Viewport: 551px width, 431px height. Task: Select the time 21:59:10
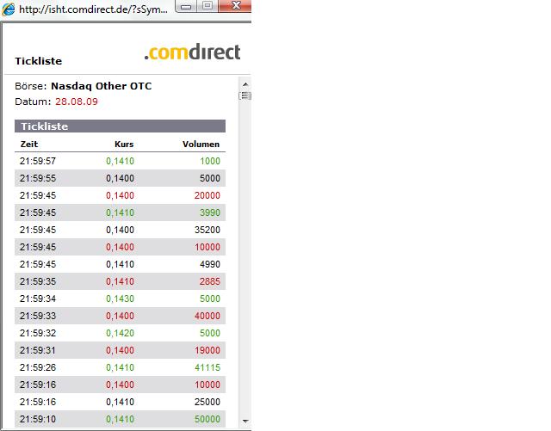(38, 420)
